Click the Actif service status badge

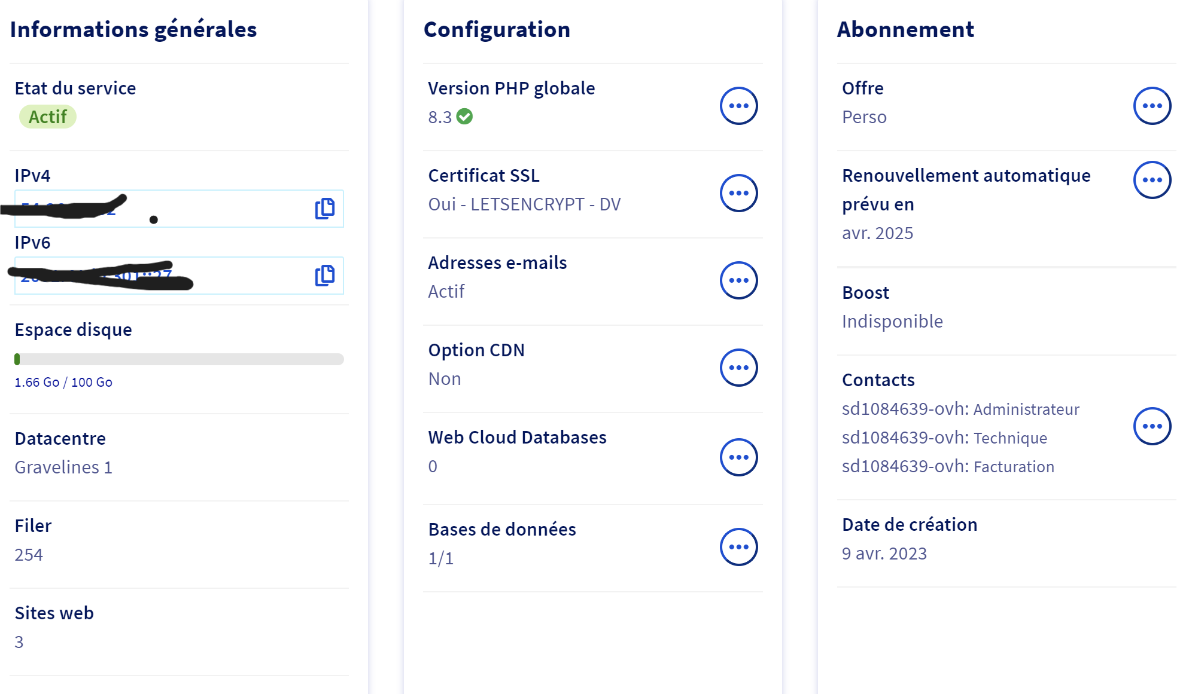[48, 117]
